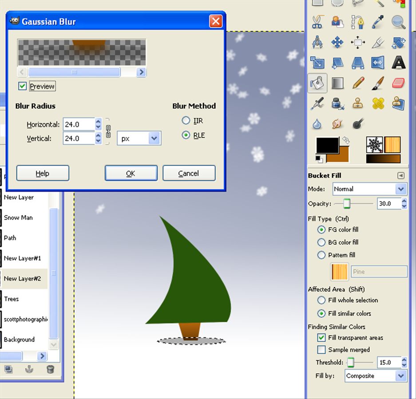The image size is (416, 399).
Task: Select the Measure compass tool
Action: [x=317, y=42]
